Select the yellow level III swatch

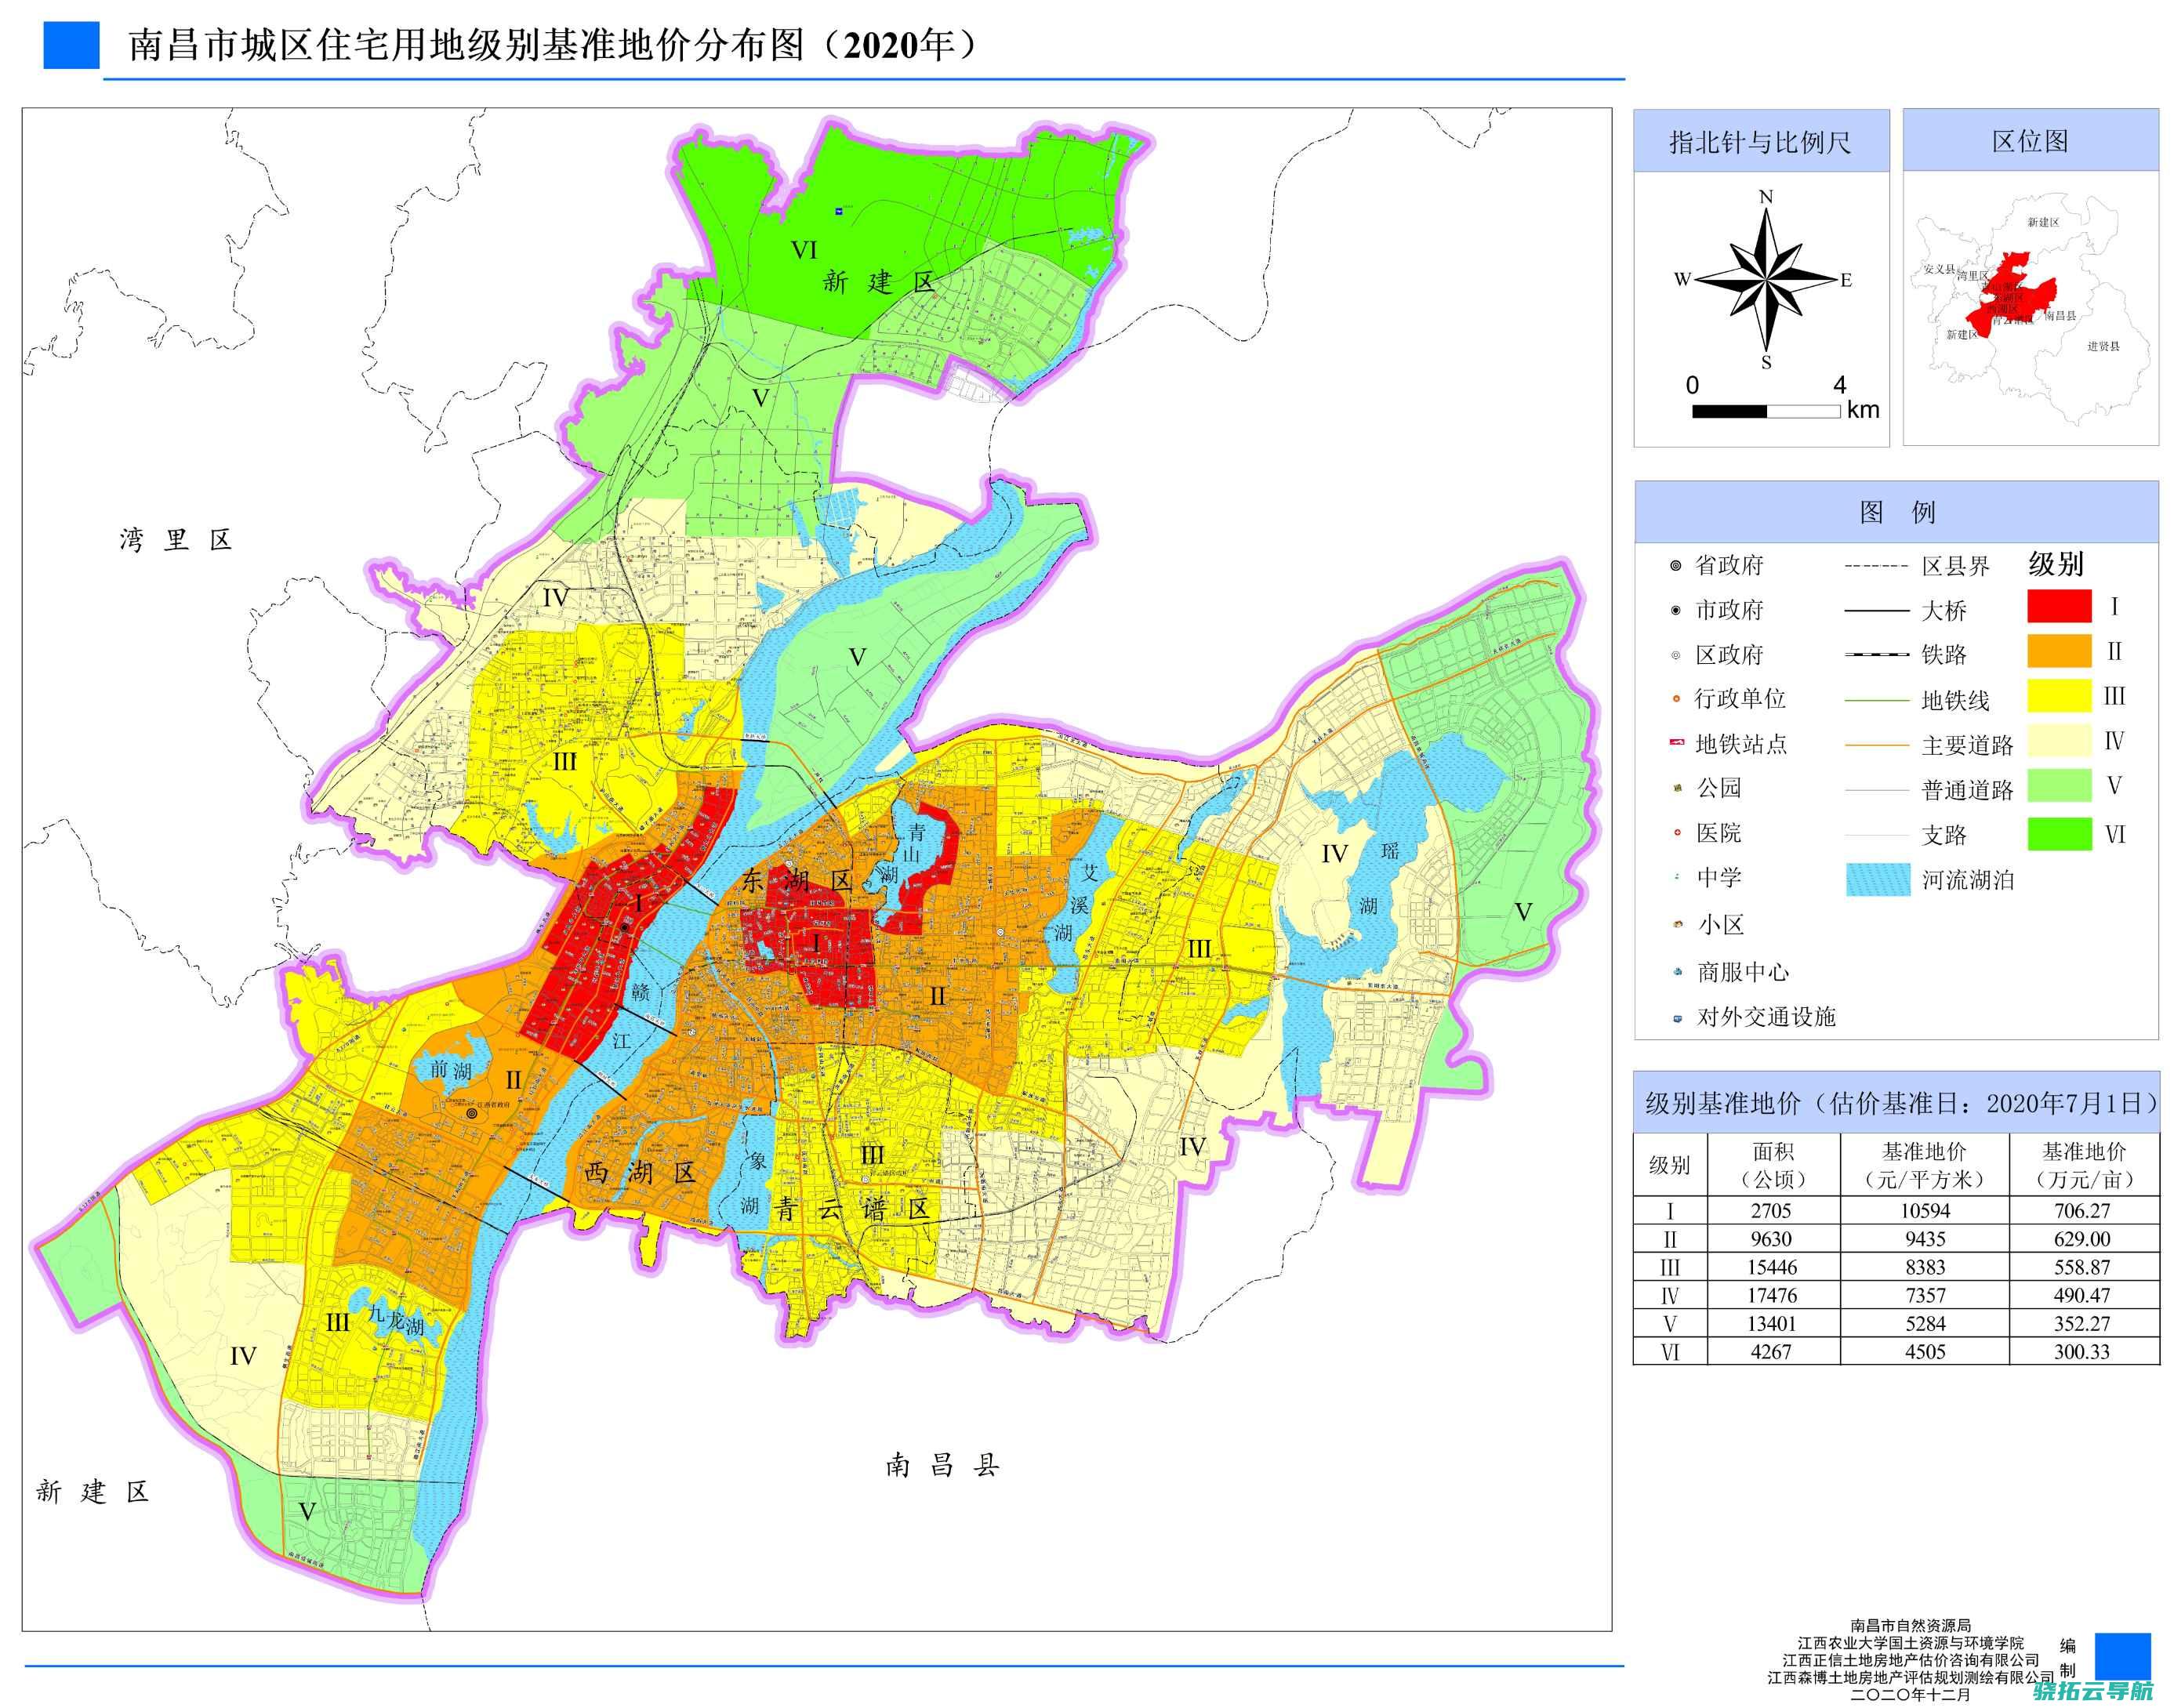2059,696
